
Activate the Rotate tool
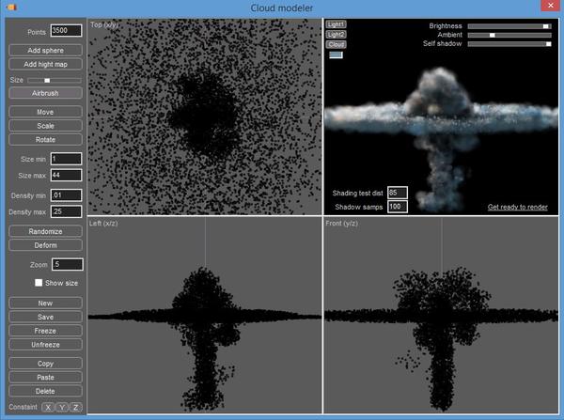45,139
